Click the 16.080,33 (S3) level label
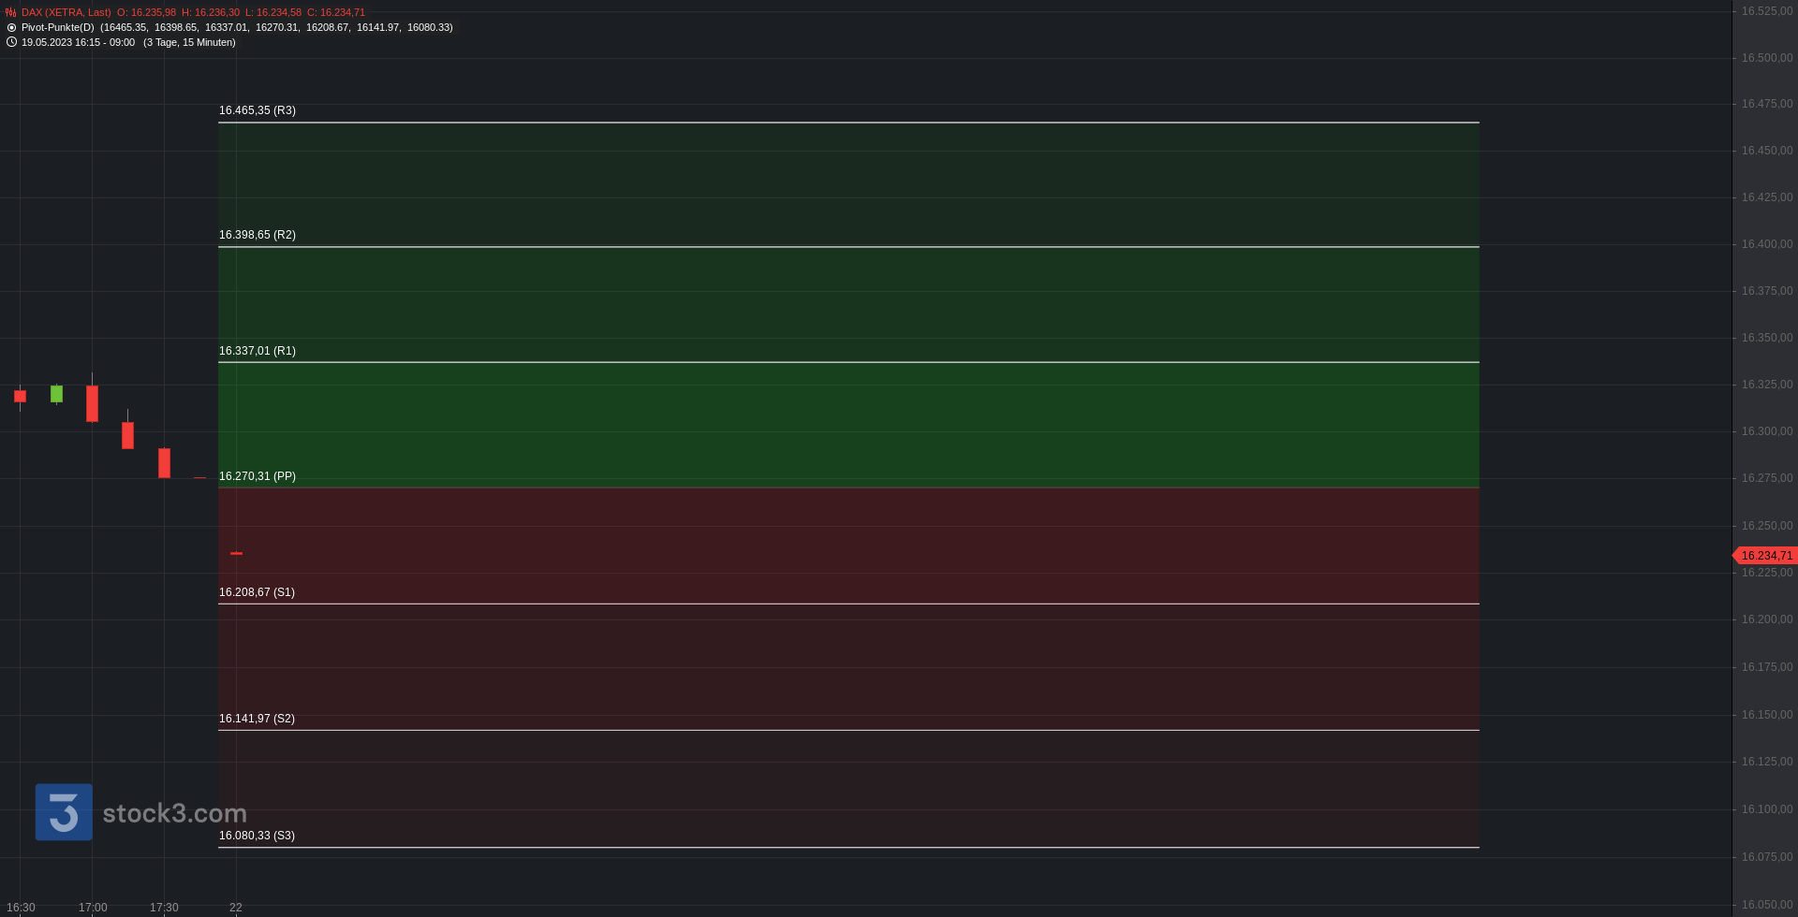The height and width of the screenshot is (917, 1798). tap(257, 836)
